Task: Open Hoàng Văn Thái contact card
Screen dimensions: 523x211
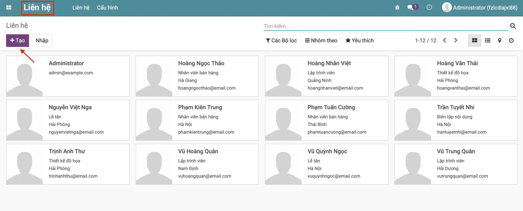Action: coord(456,76)
